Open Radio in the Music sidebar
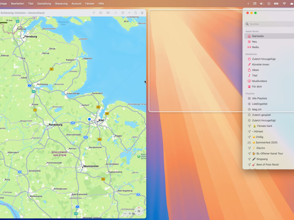The height and width of the screenshot is (220, 294). [255, 47]
